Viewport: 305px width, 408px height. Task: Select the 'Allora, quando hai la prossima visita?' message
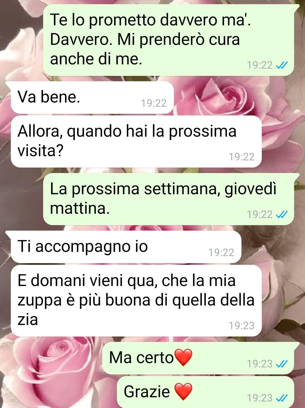tap(136, 141)
